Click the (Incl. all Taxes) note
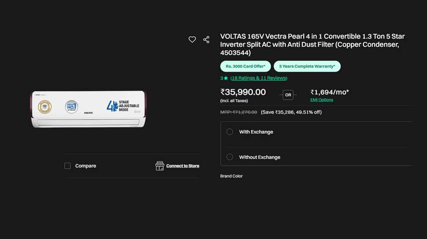This screenshot has width=427, height=239. (234, 101)
